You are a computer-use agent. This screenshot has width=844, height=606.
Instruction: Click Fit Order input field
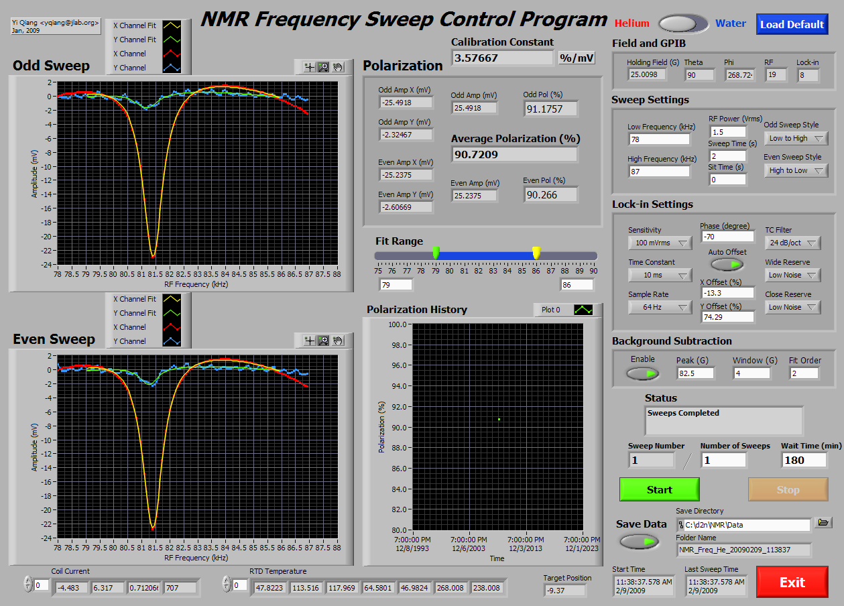point(804,373)
